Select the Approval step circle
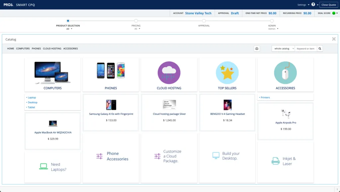 click(x=204, y=21)
